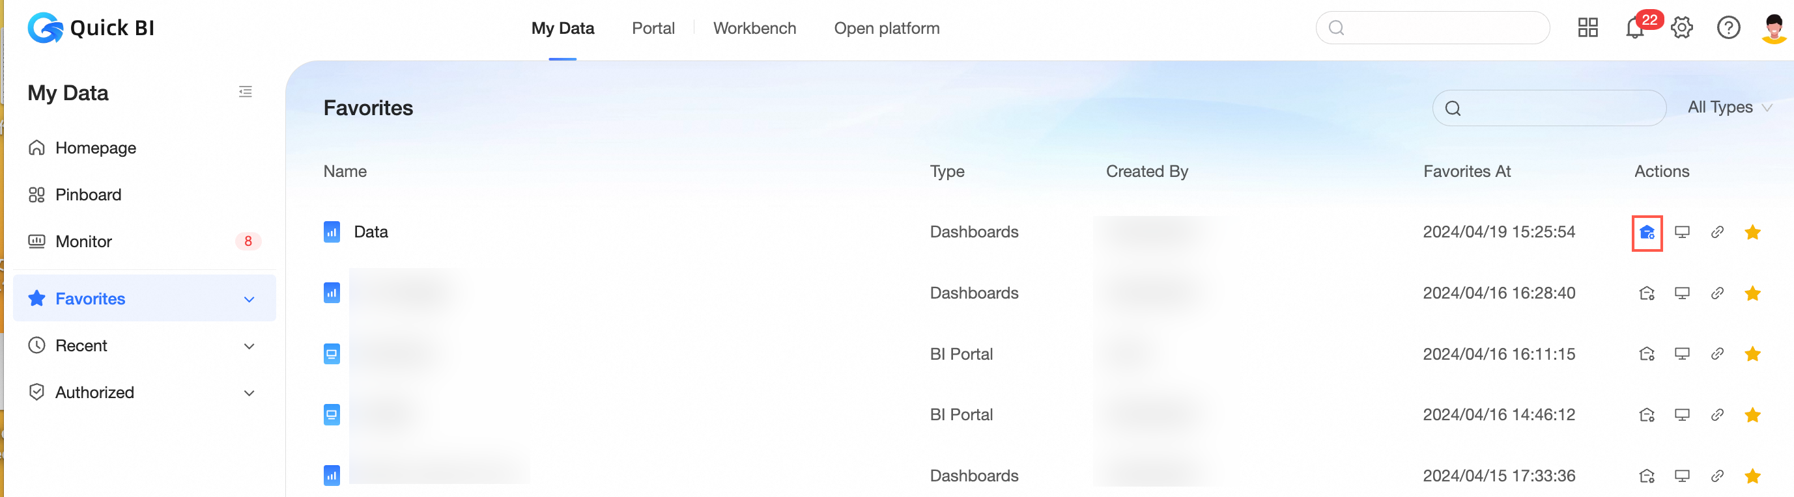This screenshot has height=497, width=1794.
Task: Expand the Recent sidebar chevron
Action: [249, 346]
